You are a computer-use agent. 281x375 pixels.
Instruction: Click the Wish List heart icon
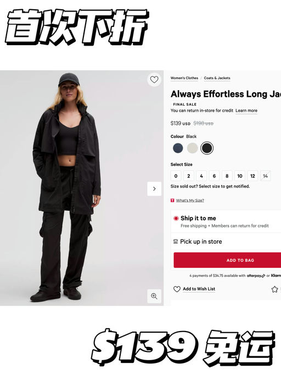pyautogui.click(x=177, y=289)
